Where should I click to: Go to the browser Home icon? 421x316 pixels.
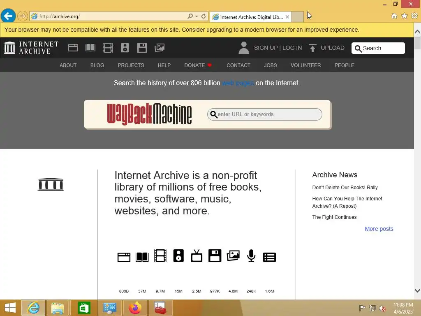point(394,16)
